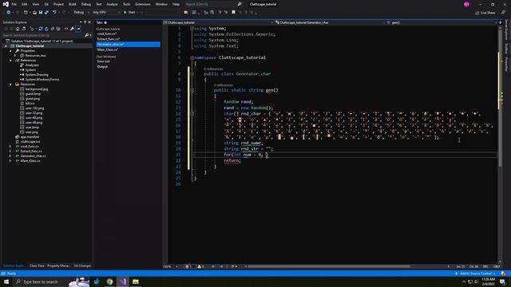
Task: Collapse the namespace code block
Action: tap(192, 57)
